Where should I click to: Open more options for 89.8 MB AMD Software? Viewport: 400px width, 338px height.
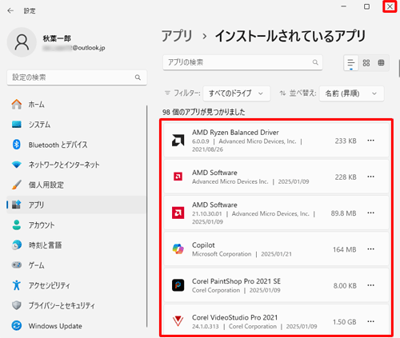(370, 213)
